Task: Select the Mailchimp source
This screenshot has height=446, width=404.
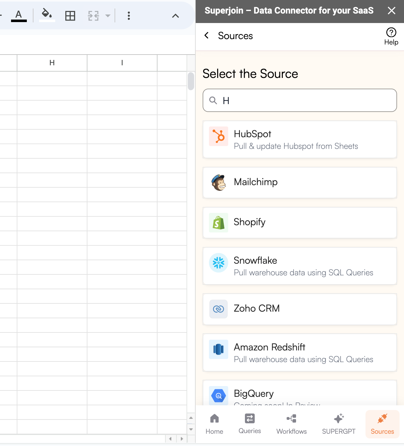Action: point(300,183)
